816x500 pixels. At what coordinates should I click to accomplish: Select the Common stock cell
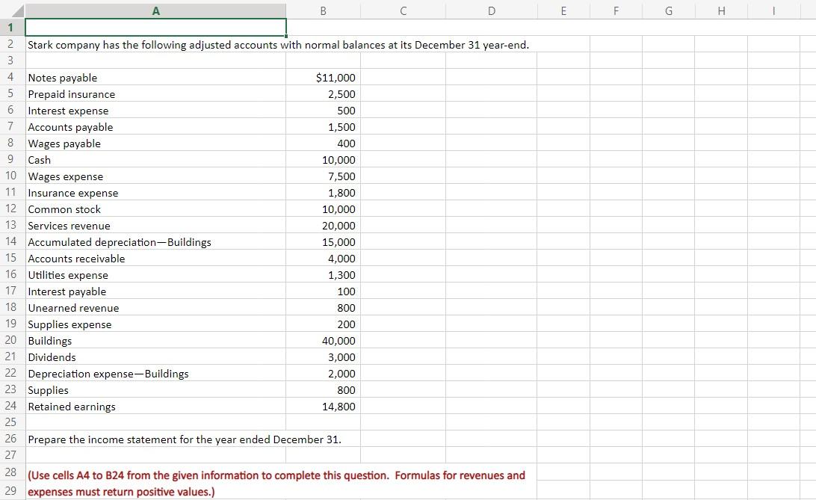155,209
